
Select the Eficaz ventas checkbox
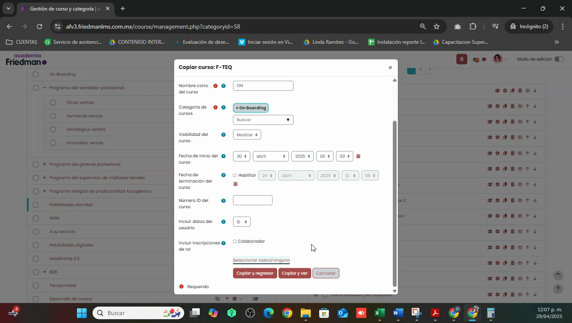53,102
